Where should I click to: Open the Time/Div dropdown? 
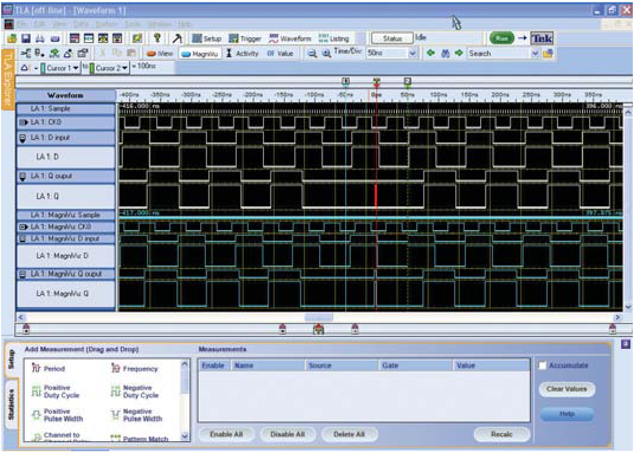[413, 53]
